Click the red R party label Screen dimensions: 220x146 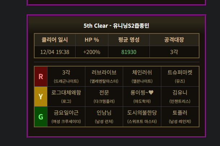click(x=41, y=76)
